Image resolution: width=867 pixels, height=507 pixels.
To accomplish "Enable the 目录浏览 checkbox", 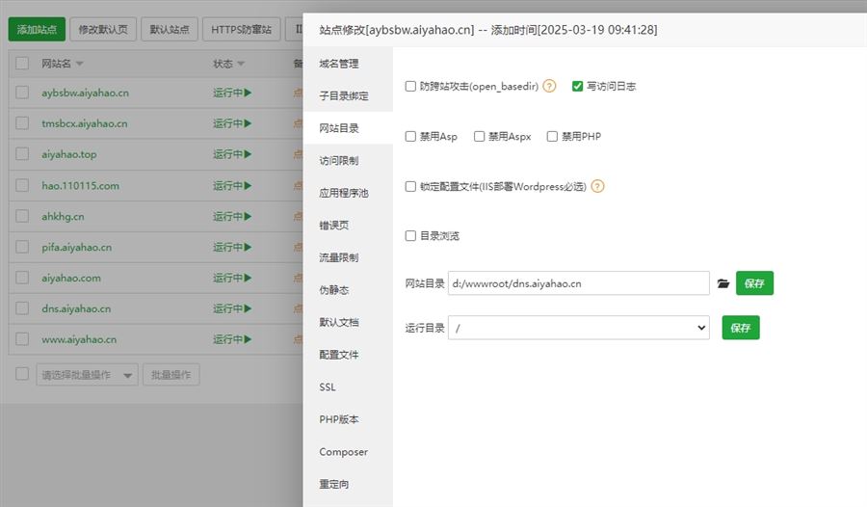I will 411,235.
